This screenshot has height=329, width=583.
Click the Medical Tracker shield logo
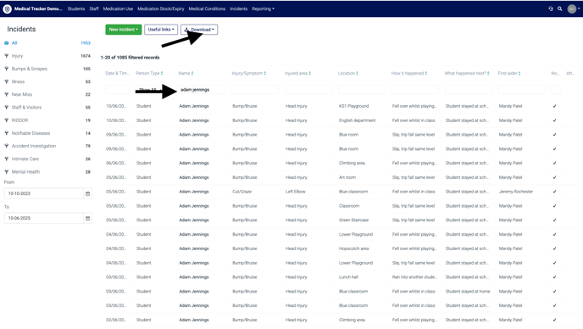tap(7, 8)
